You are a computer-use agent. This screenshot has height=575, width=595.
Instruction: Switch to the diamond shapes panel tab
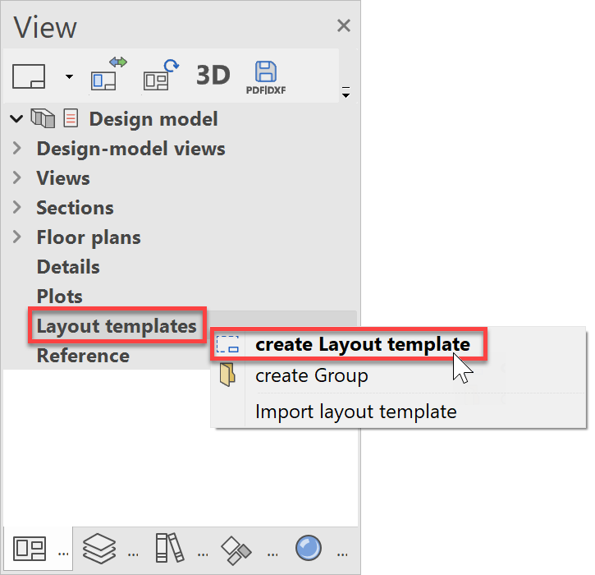click(x=236, y=550)
